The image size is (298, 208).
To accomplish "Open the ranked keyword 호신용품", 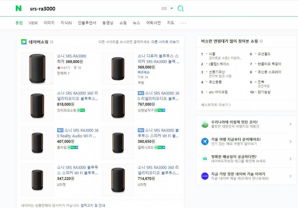I will click(x=215, y=82).
